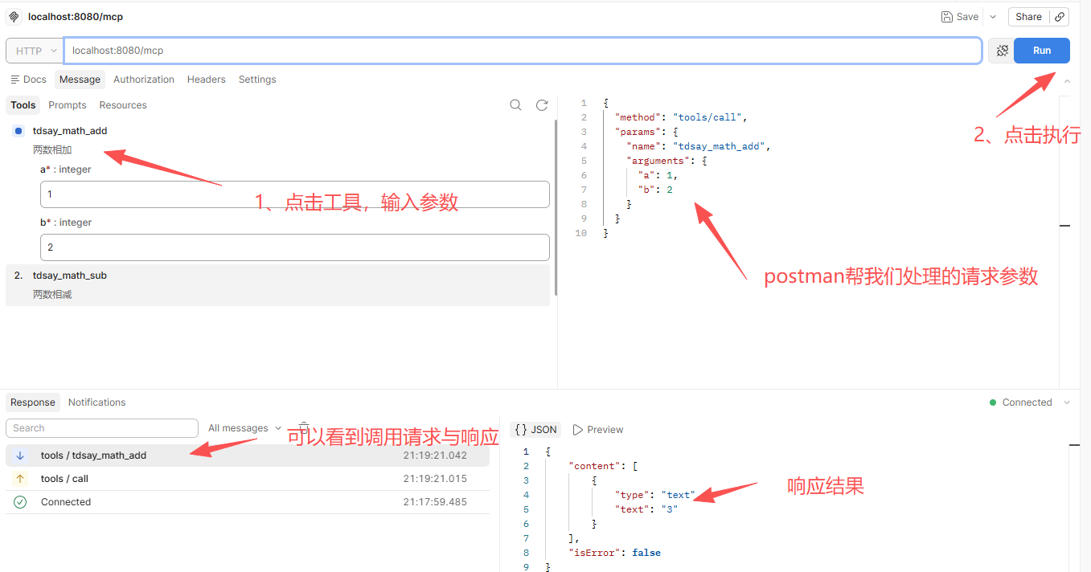
Task: Click the link icon next to Share
Action: [1060, 17]
